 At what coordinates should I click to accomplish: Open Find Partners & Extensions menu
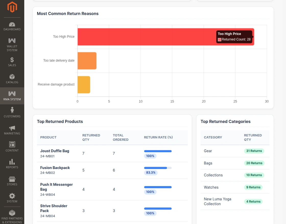[12, 217]
